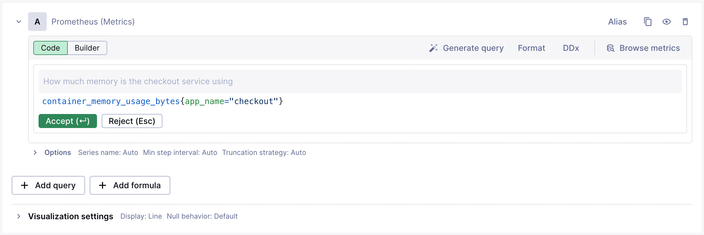
Task: Switch query editor to Code mode
Action: pyautogui.click(x=51, y=48)
